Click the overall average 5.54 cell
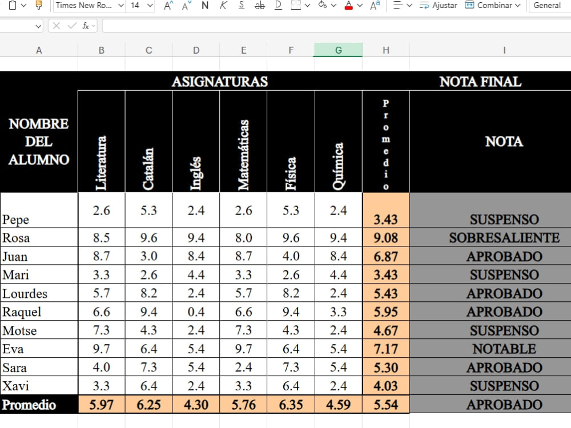 coord(386,405)
